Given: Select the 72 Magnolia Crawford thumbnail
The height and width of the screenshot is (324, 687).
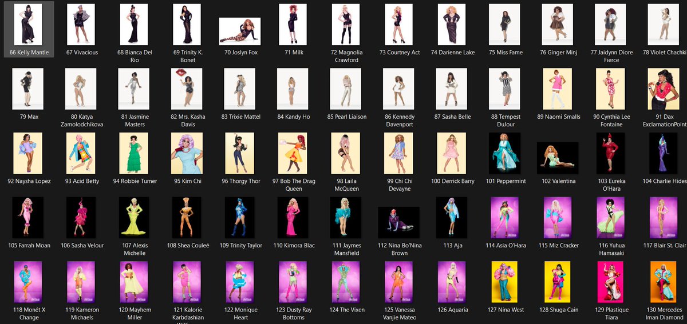Looking at the screenshot, I should (x=346, y=25).
